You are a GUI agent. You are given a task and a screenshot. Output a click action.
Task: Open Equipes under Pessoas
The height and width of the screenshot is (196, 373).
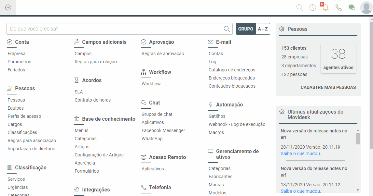pos(16,108)
